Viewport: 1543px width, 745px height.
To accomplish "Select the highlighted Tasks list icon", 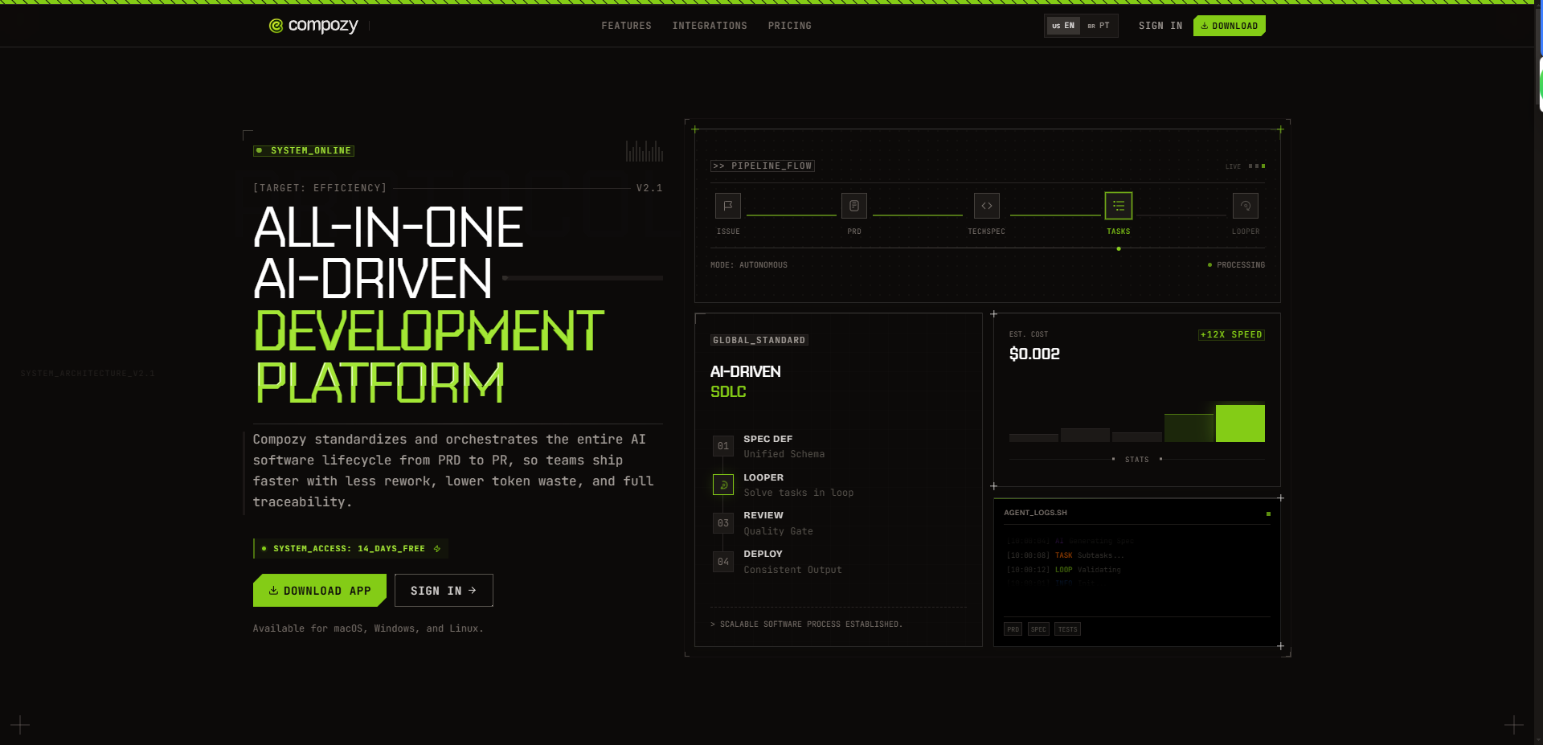I will 1118,206.
